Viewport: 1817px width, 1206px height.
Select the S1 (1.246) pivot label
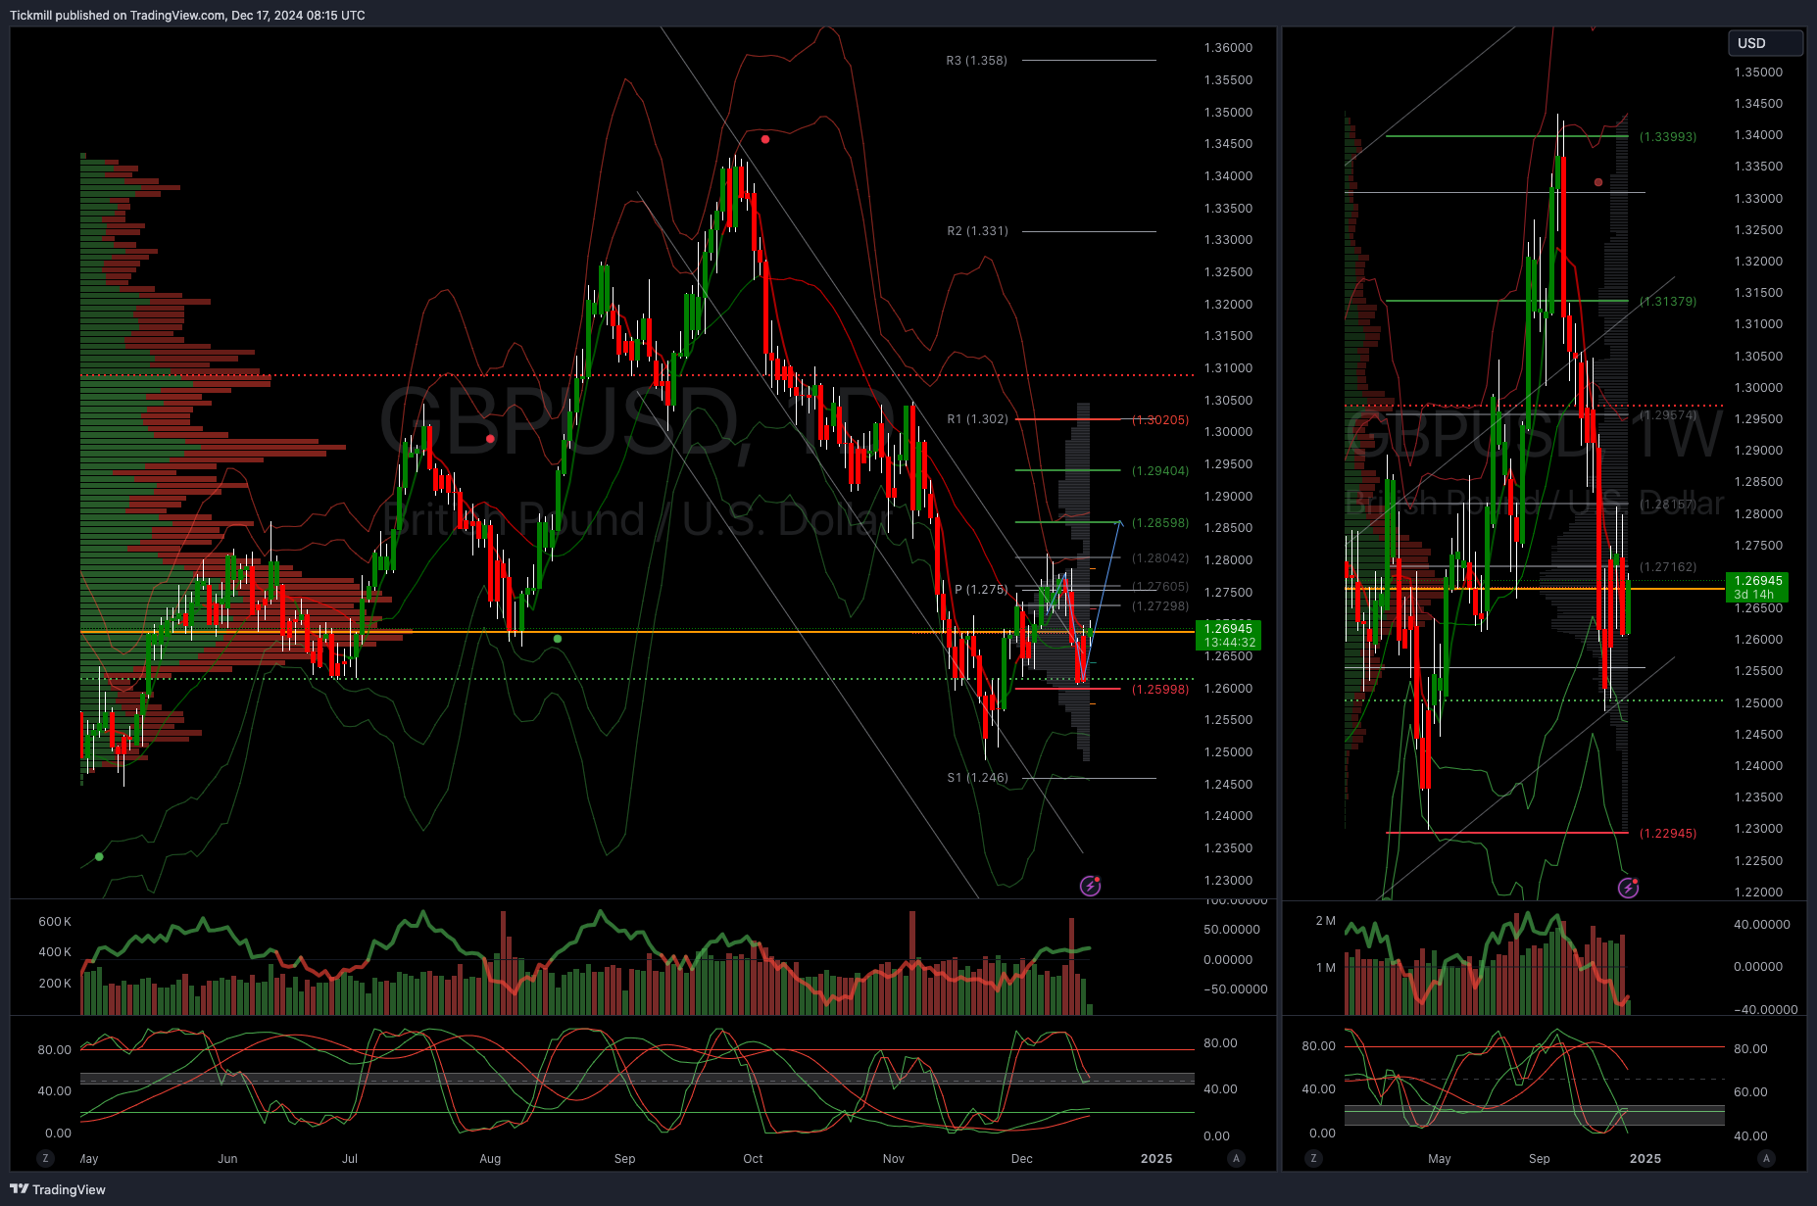[x=977, y=778]
